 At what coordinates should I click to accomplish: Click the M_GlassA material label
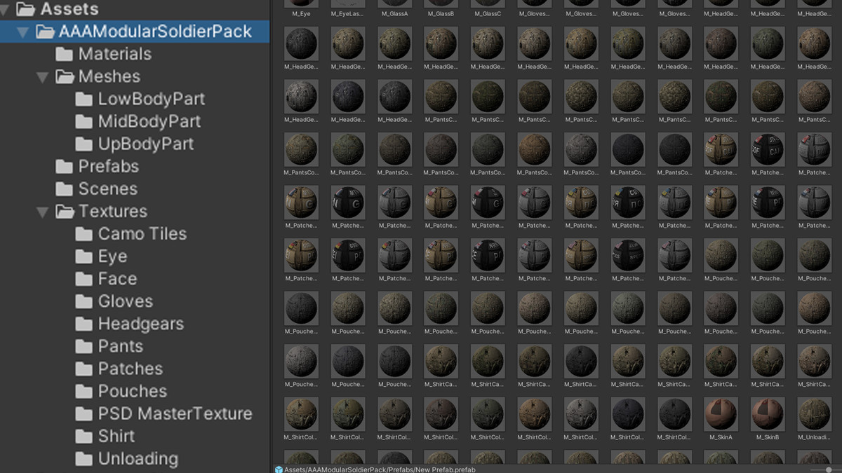coord(394,13)
